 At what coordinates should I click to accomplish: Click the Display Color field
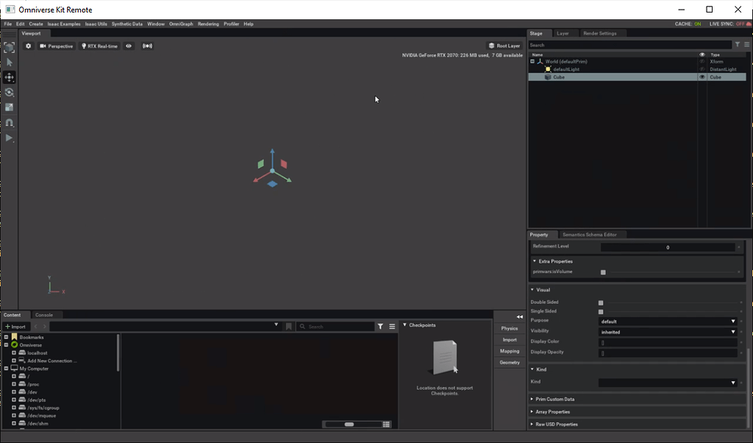click(x=668, y=343)
